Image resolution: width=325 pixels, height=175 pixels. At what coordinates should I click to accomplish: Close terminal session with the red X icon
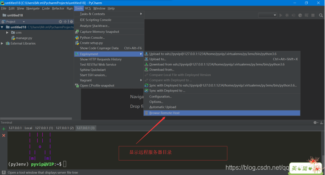tap(4, 135)
